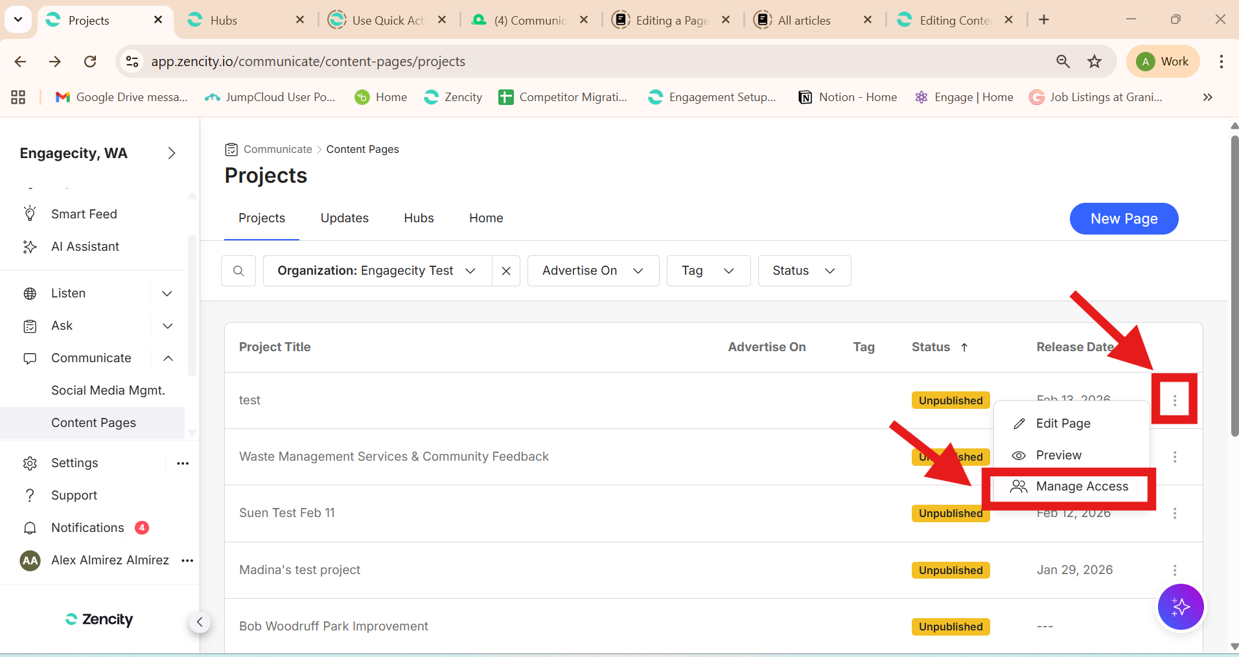Open three-dot menu next to Alex Almirez
The height and width of the screenshot is (657, 1239).
[187, 560]
